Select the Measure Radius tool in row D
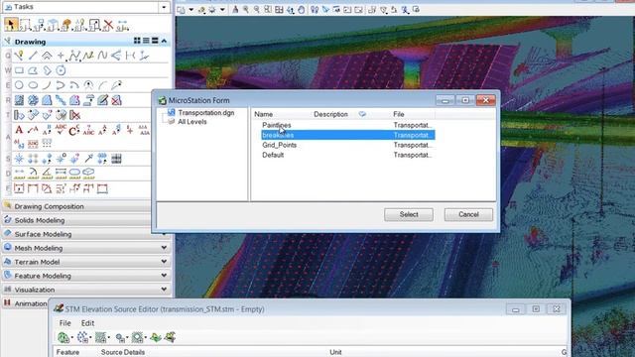The height and width of the screenshot is (357, 635). click(33, 175)
